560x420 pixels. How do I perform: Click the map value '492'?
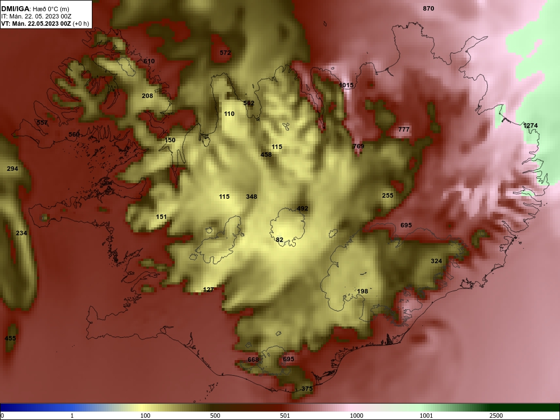click(x=302, y=208)
